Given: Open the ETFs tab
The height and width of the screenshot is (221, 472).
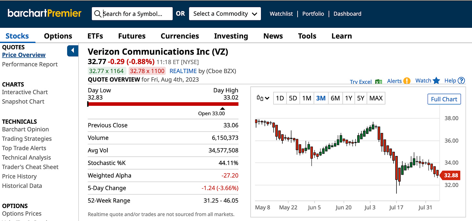Looking at the screenshot, I should 95,36.
